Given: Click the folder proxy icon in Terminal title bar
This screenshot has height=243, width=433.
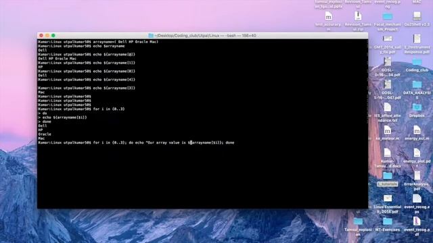Looking at the screenshot, I should tap(151, 36).
